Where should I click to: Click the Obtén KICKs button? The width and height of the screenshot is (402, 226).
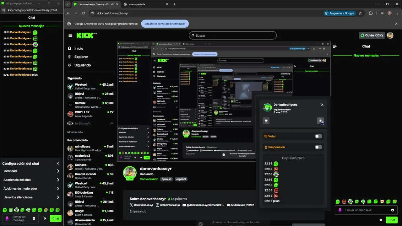(372, 35)
